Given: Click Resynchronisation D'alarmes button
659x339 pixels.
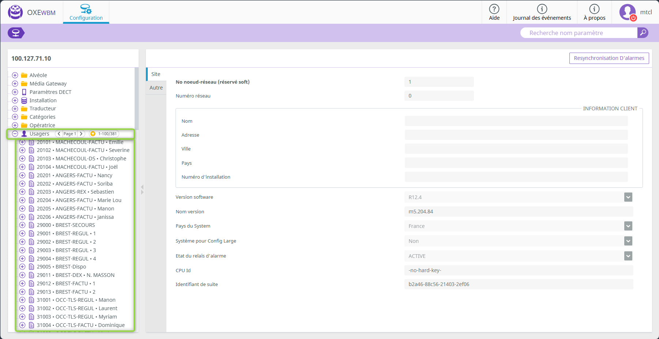Looking at the screenshot, I should coord(609,58).
